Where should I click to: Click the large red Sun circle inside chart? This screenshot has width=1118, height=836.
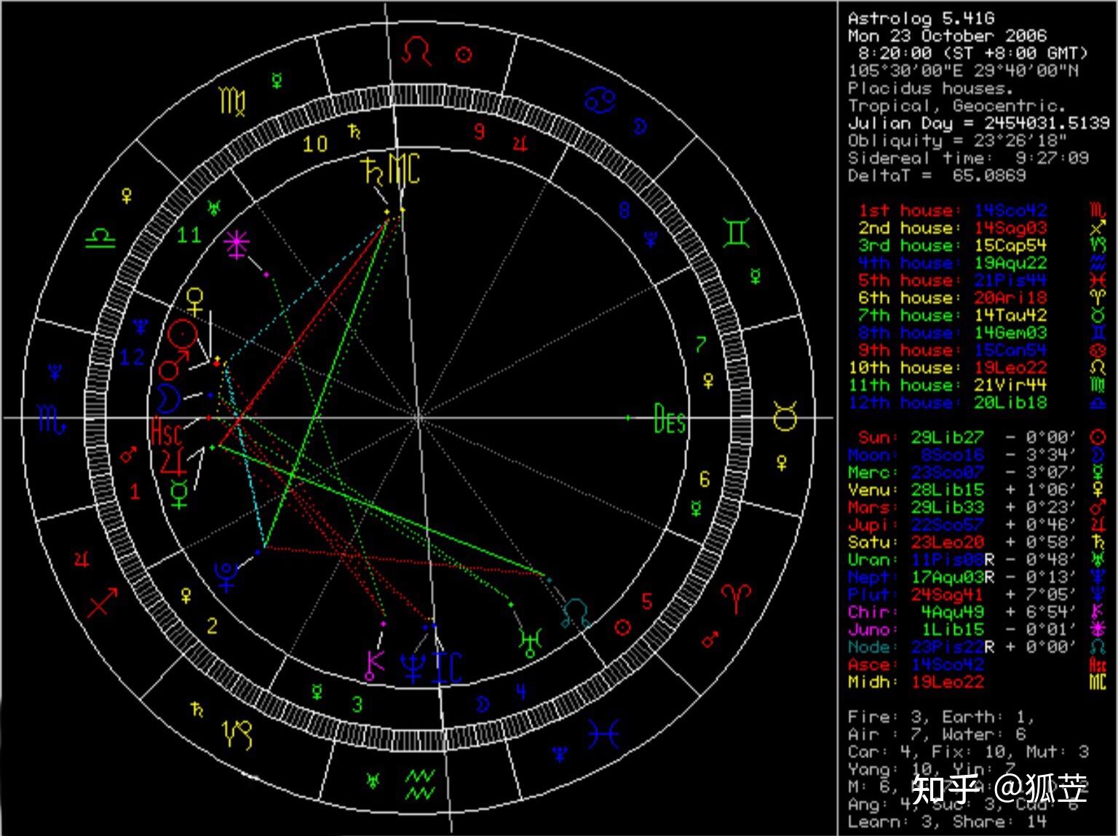182,335
